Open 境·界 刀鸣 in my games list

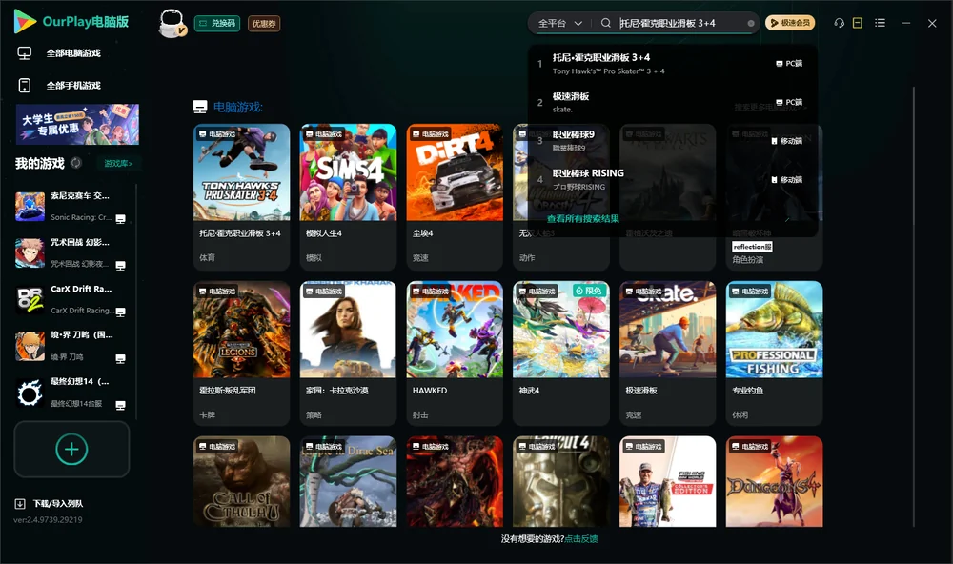point(71,346)
